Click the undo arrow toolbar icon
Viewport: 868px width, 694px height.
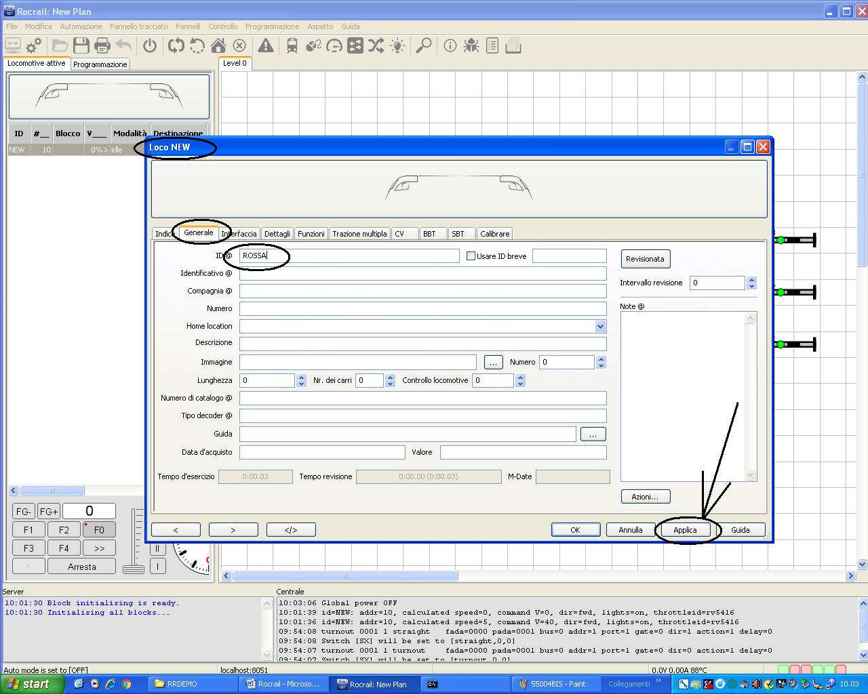point(123,45)
